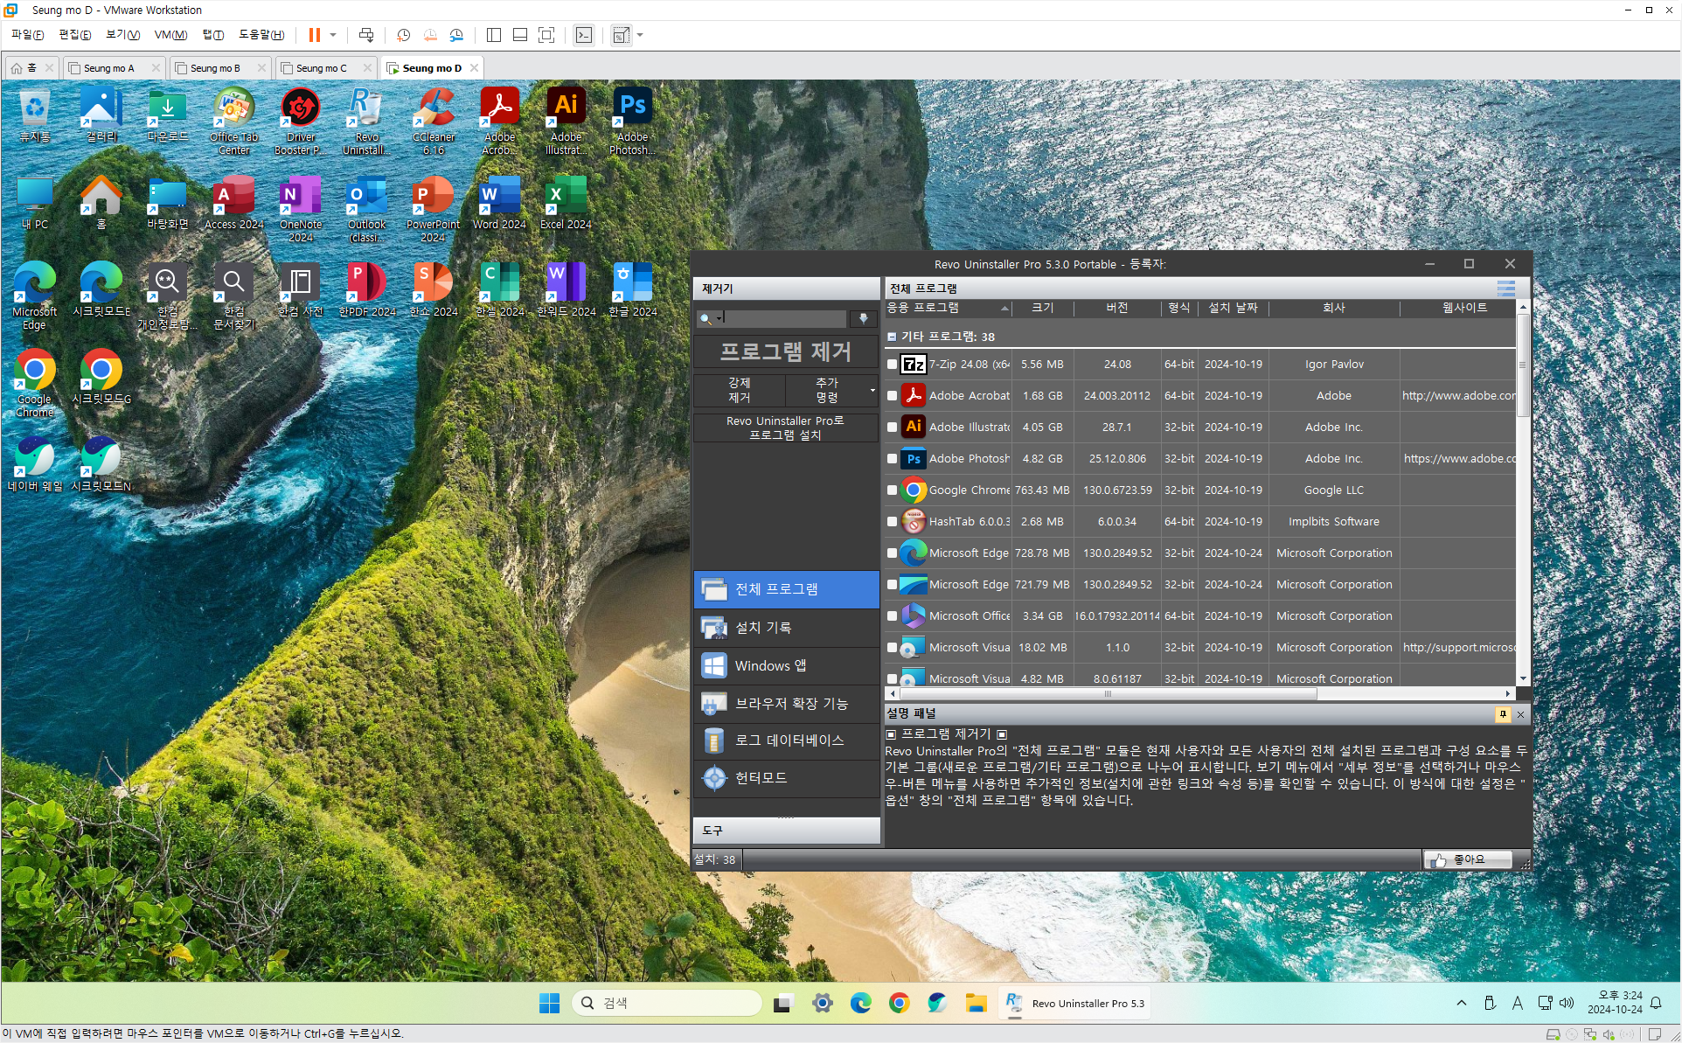Expand the 도구 section header

click(786, 831)
